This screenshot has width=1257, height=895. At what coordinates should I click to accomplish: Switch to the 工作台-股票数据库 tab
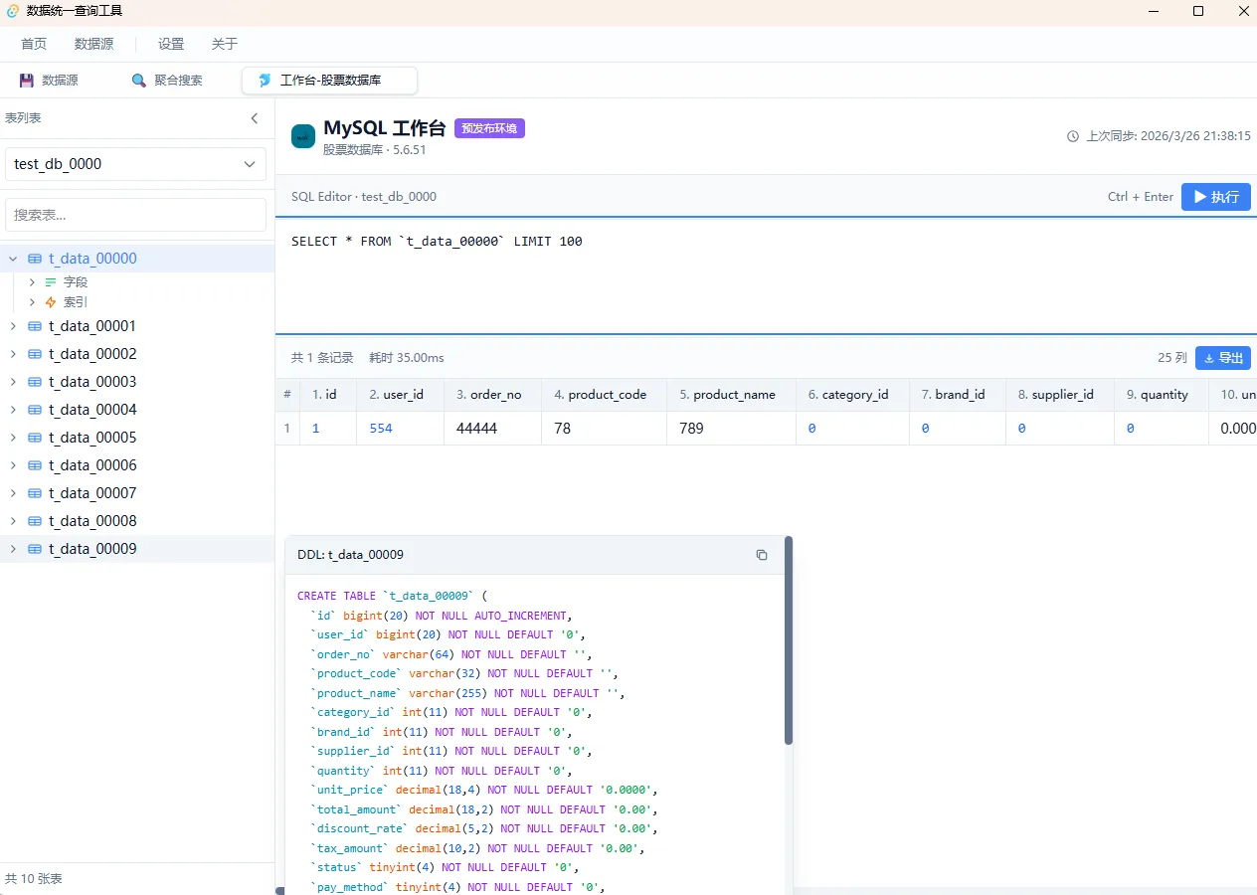328,80
